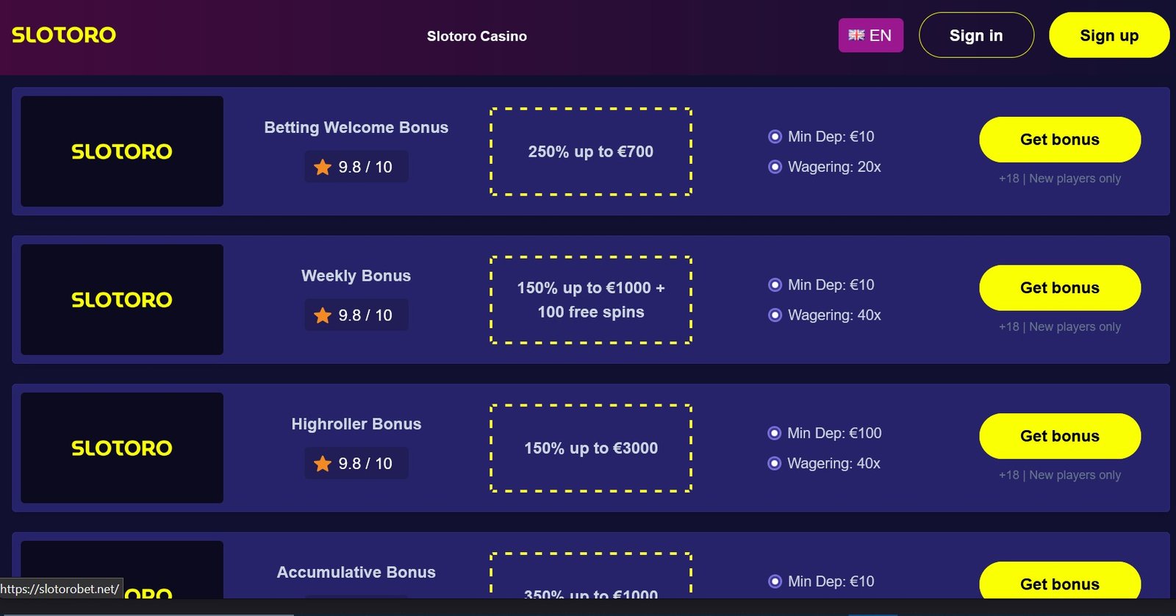Click Get bonus for Accumulative Bonus
The image size is (1176, 616).
pos(1059,583)
